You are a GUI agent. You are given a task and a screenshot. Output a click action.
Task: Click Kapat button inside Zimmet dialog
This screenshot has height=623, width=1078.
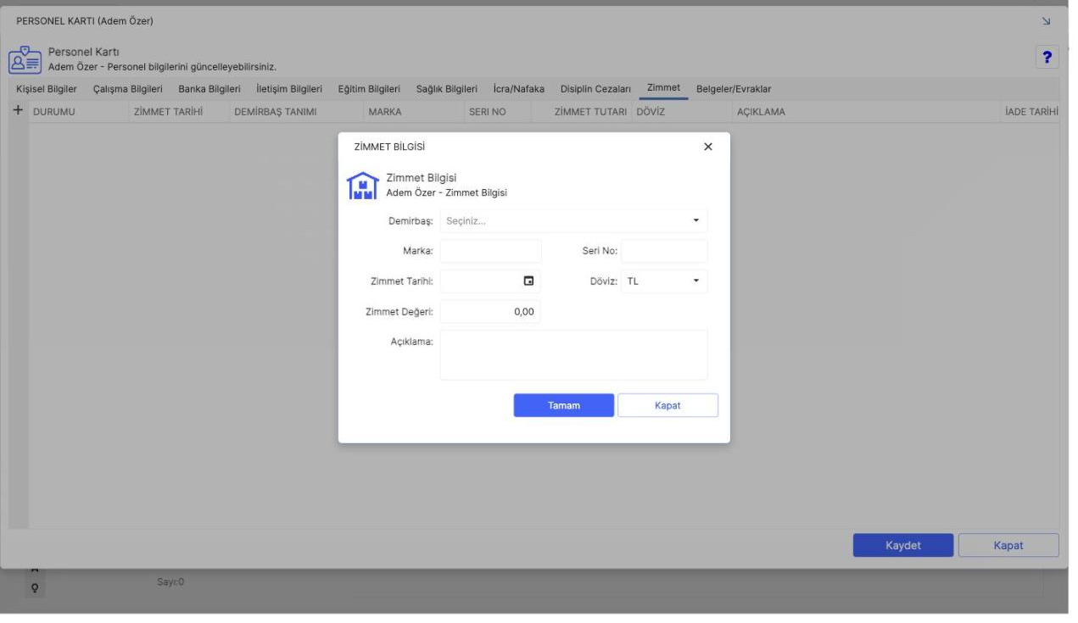point(667,405)
